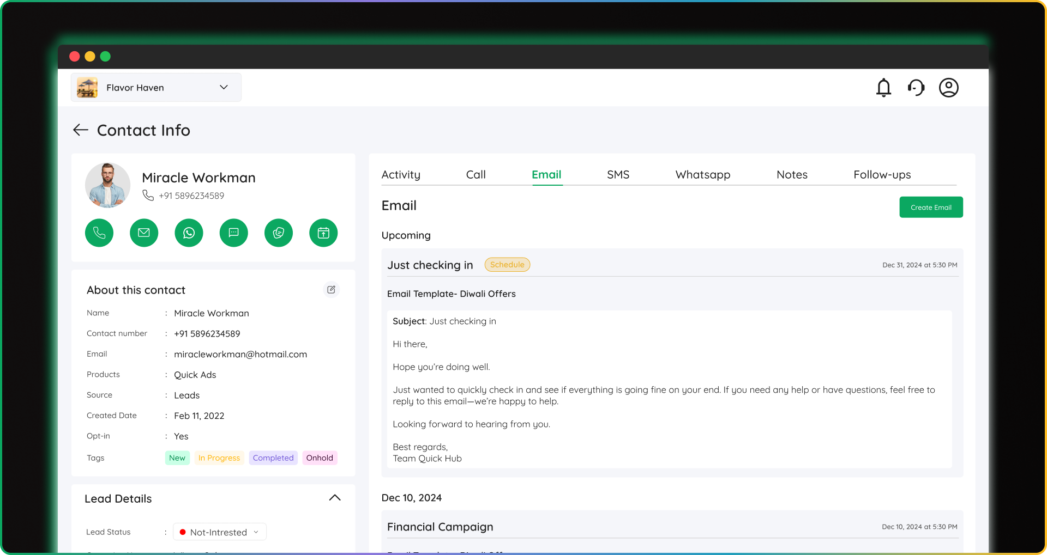Schedule with the green calendar icon
Image resolution: width=1047 pixels, height=555 pixels.
click(x=323, y=233)
